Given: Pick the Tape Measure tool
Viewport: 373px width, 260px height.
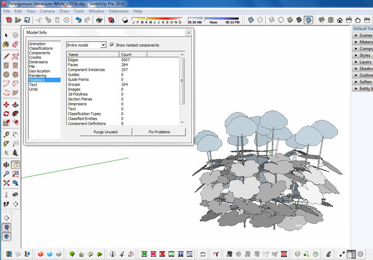Looking at the screenshot, I should (6, 134).
